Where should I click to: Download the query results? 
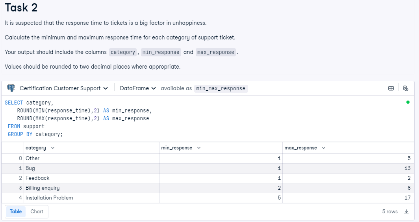click(x=406, y=212)
